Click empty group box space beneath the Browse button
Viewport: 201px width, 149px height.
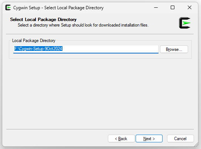(174, 56)
